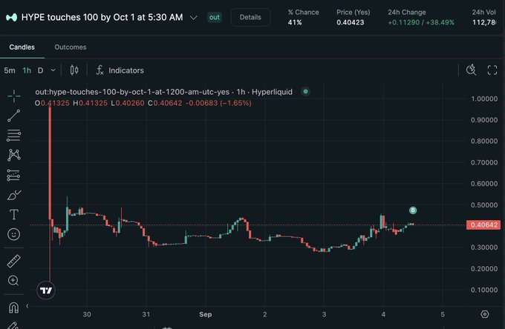505x329 pixels.
Task: Click the HYPE touches 100 market title
Action: pyautogui.click(x=102, y=17)
